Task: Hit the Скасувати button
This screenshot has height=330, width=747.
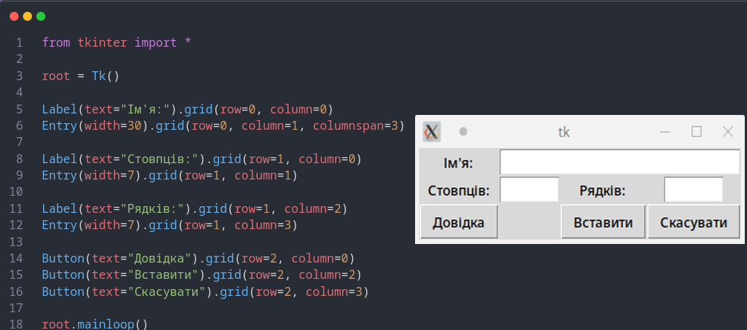Action: [694, 222]
